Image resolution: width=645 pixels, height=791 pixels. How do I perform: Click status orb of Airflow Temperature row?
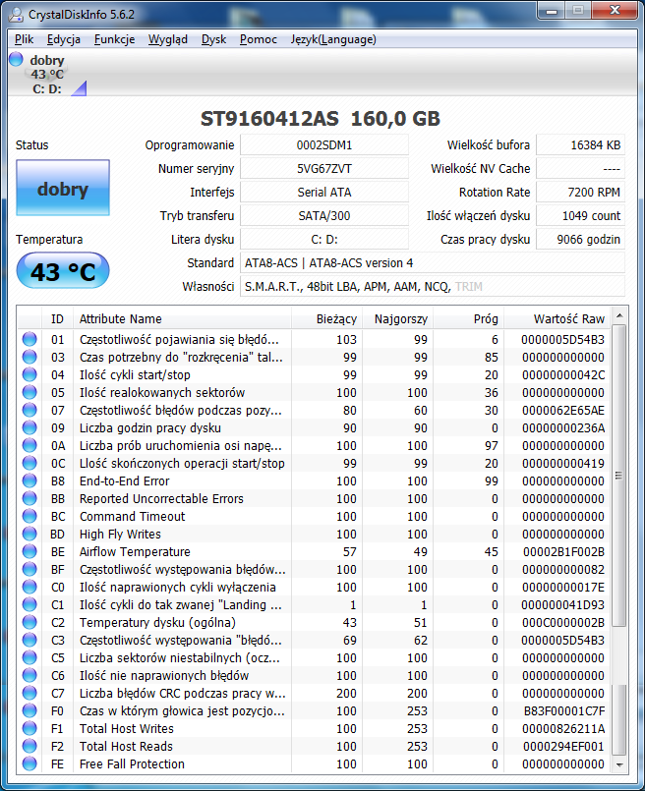click(29, 551)
